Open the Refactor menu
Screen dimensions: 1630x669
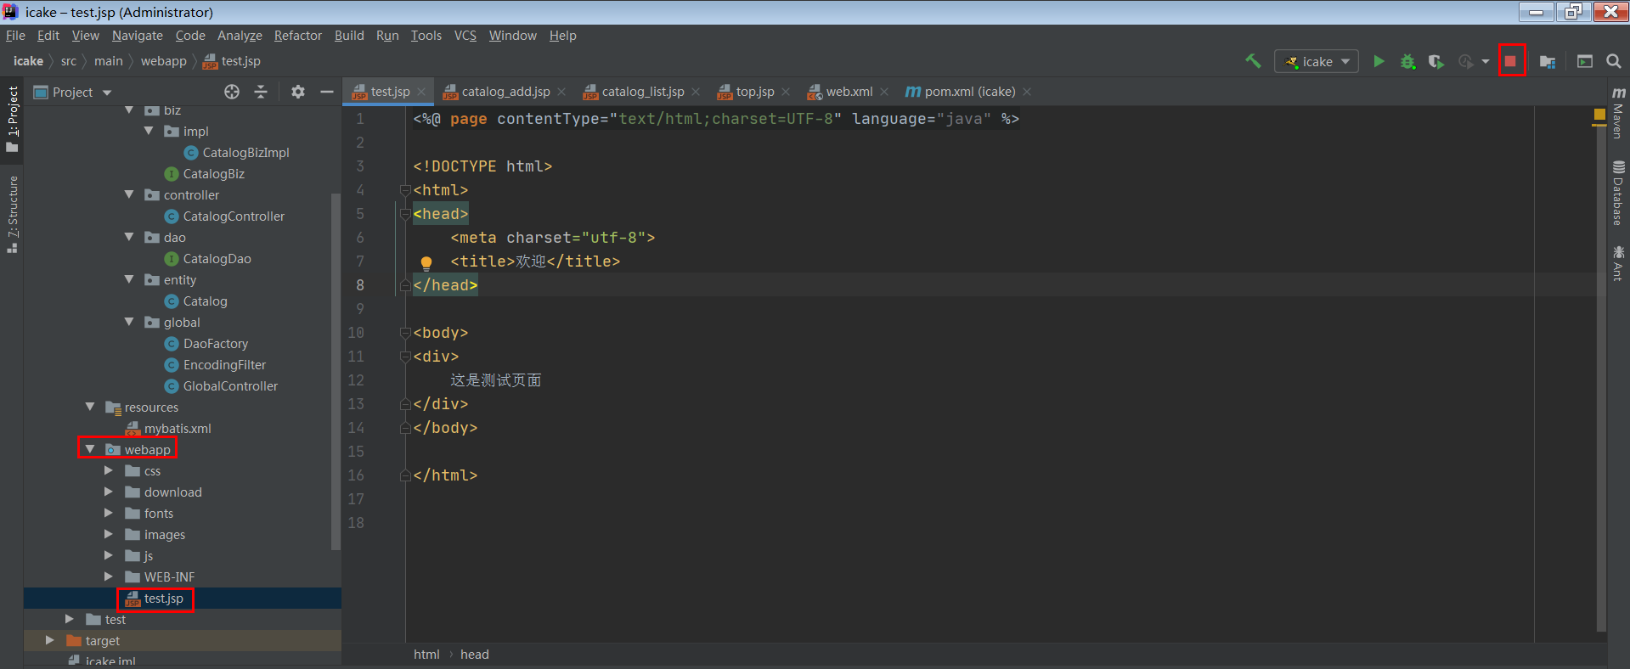point(297,36)
